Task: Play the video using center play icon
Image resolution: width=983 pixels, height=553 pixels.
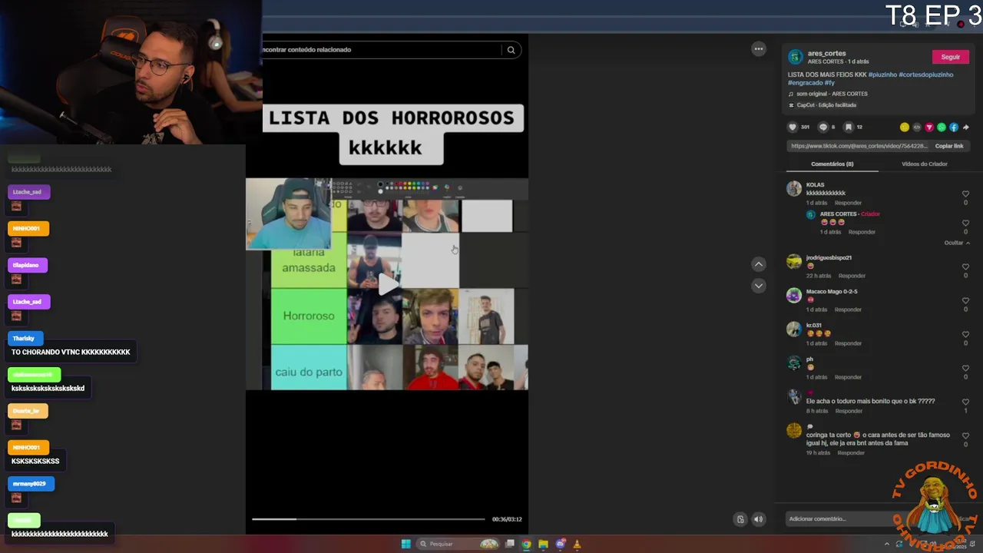Action: (388, 285)
